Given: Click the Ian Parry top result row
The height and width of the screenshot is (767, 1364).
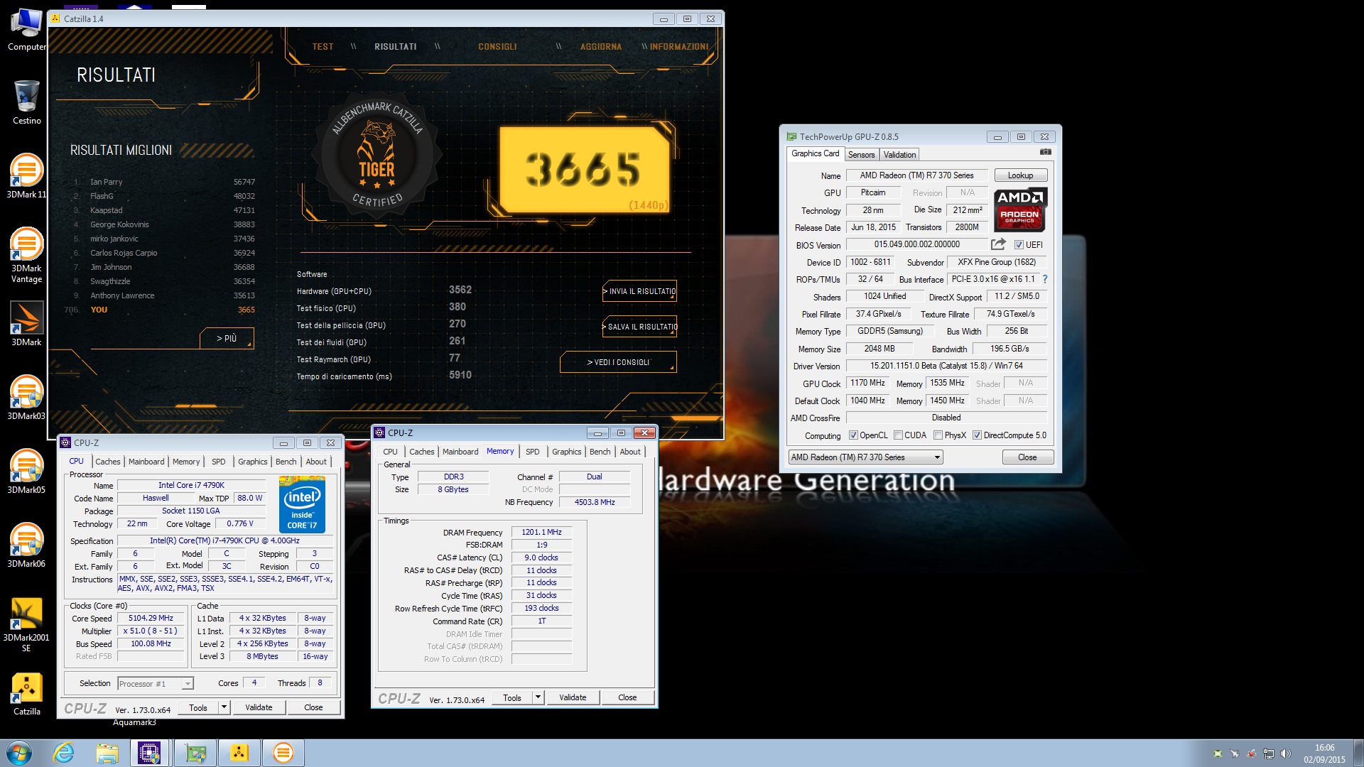Looking at the screenshot, I should pyautogui.click(x=164, y=182).
